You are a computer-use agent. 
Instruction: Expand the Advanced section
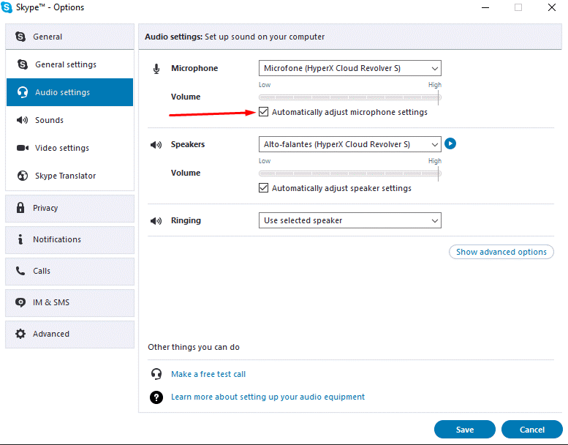(69, 334)
